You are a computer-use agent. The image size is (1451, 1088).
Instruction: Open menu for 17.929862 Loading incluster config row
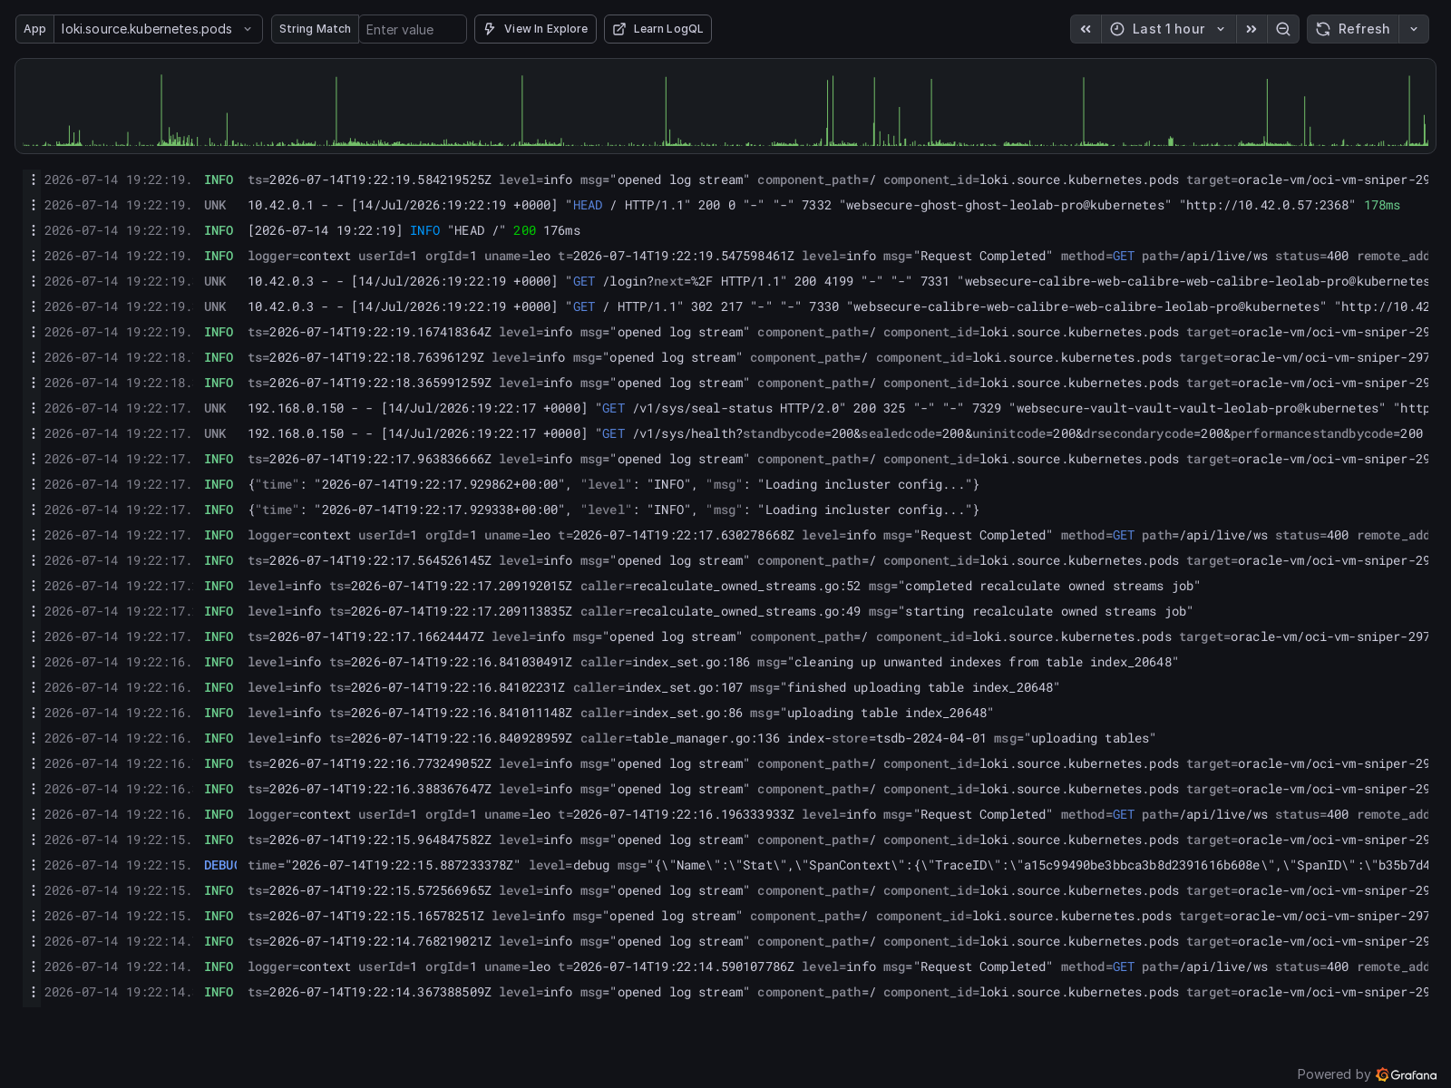tap(34, 485)
